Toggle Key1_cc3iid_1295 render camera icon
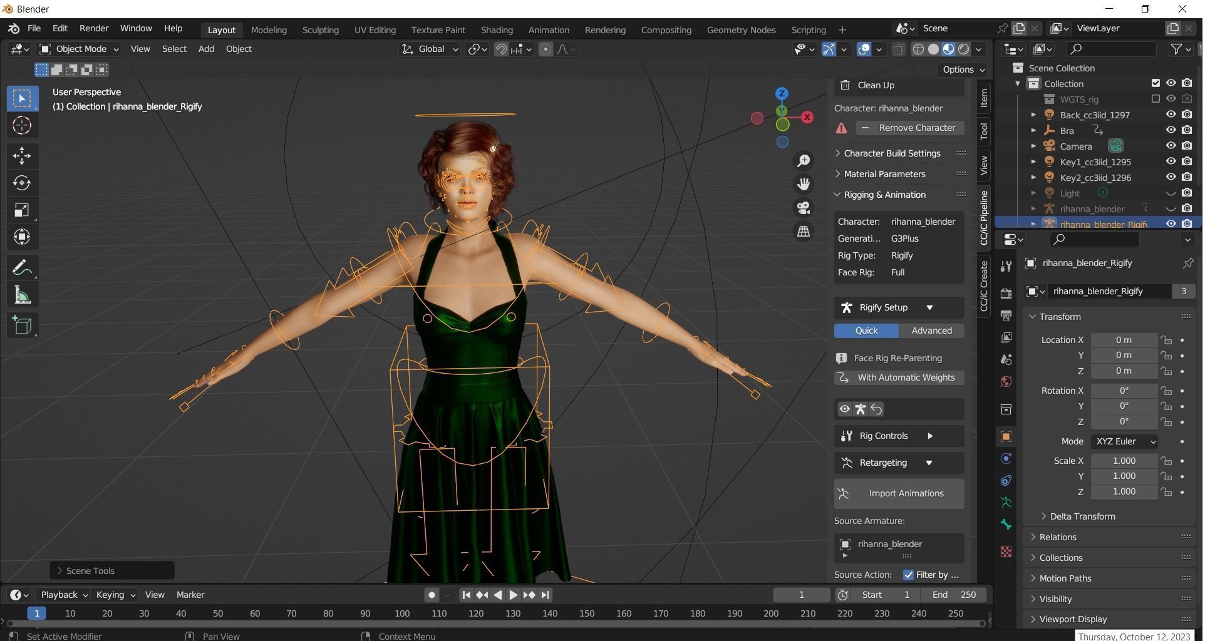 [x=1187, y=162]
